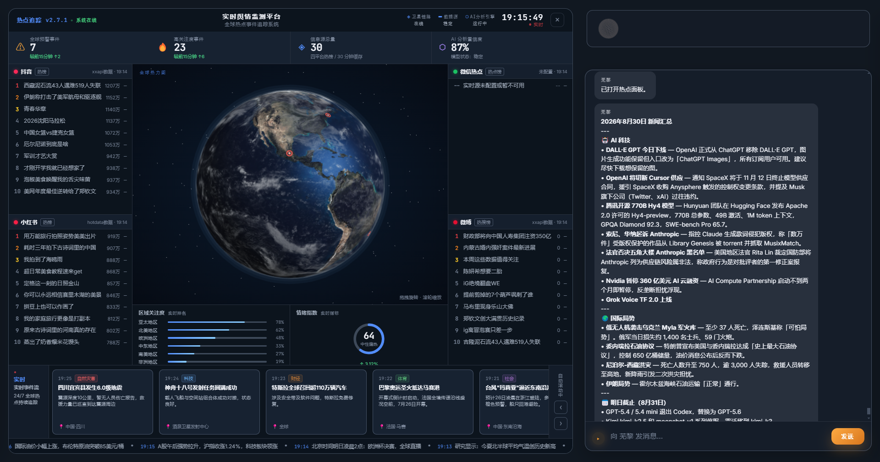Screen dimensions: 880x462
Task: Click the 热榜 tag beside 小红书
Action: click(x=47, y=223)
